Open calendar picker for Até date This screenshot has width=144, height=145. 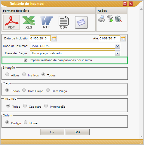tap(123, 39)
